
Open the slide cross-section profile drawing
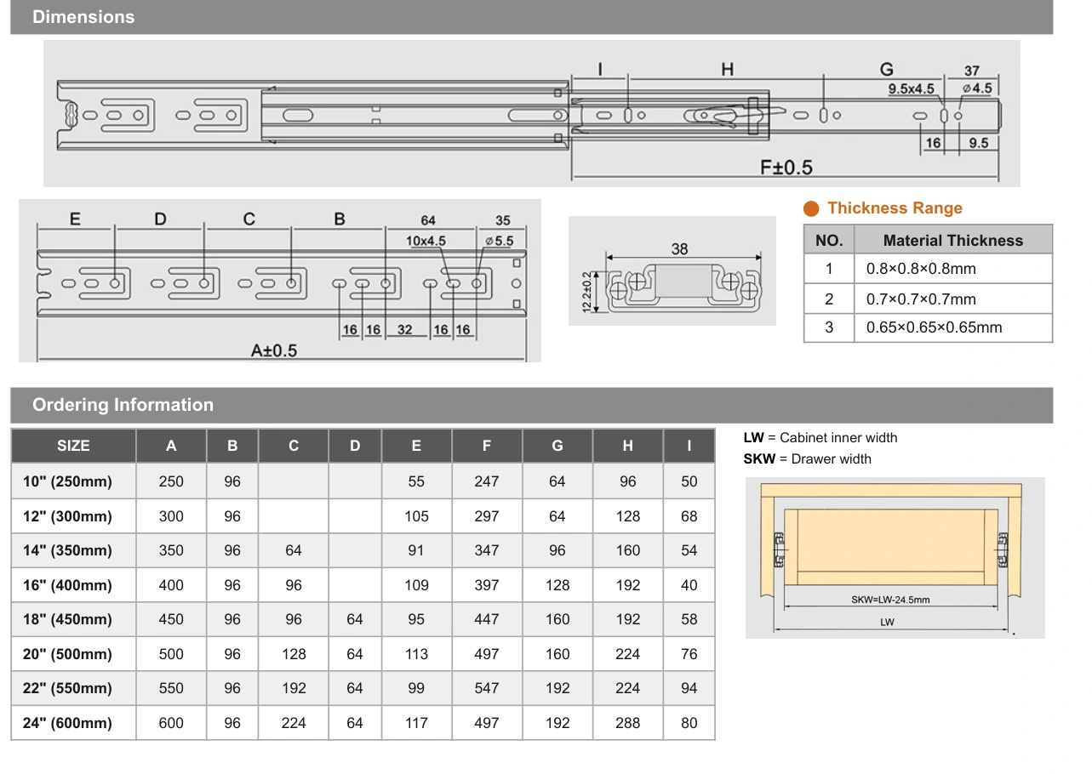click(672, 271)
